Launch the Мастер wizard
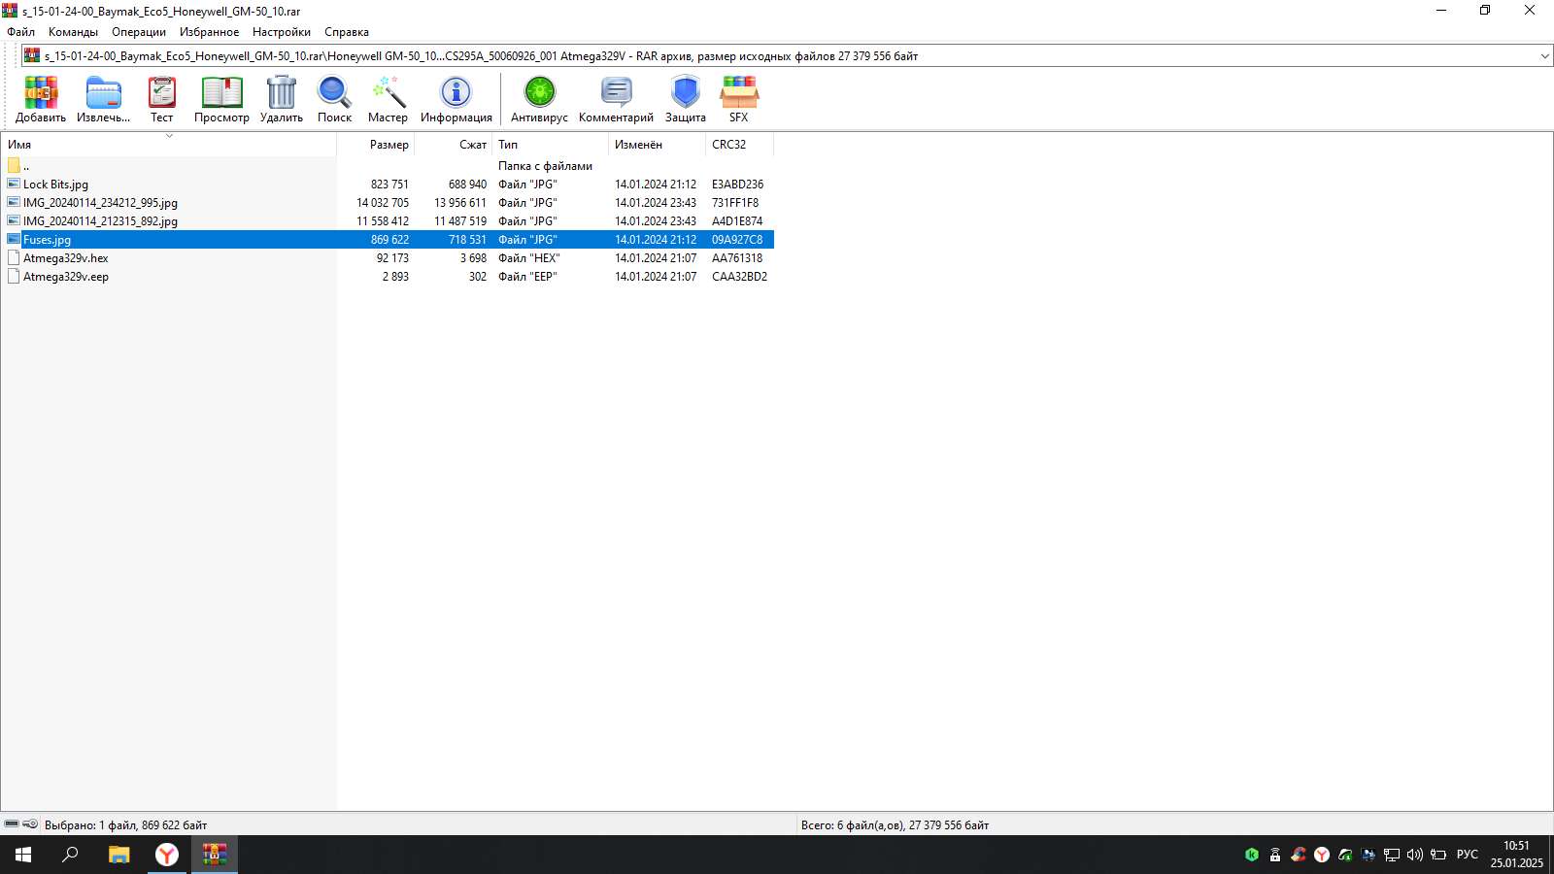This screenshot has height=874, width=1554. (x=388, y=99)
